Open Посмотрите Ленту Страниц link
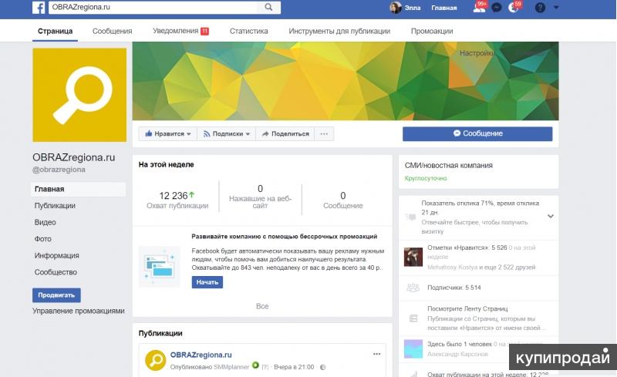This screenshot has width=617, height=377. (467, 308)
